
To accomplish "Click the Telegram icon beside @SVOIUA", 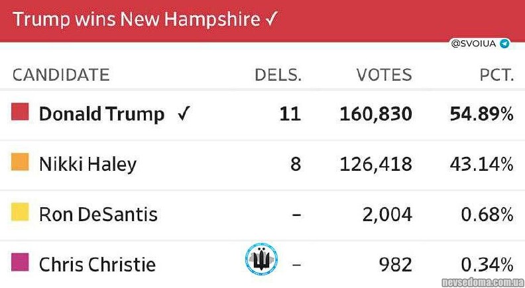I will tap(505, 44).
